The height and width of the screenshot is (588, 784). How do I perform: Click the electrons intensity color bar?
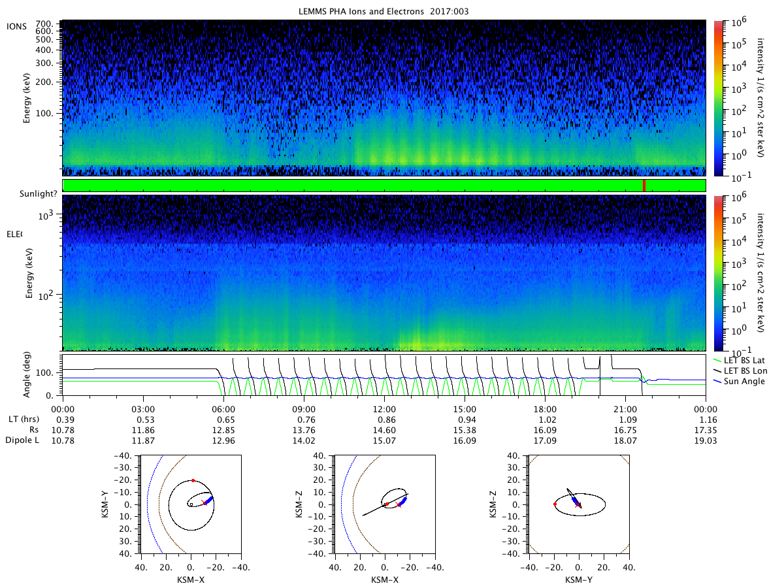tap(717, 273)
